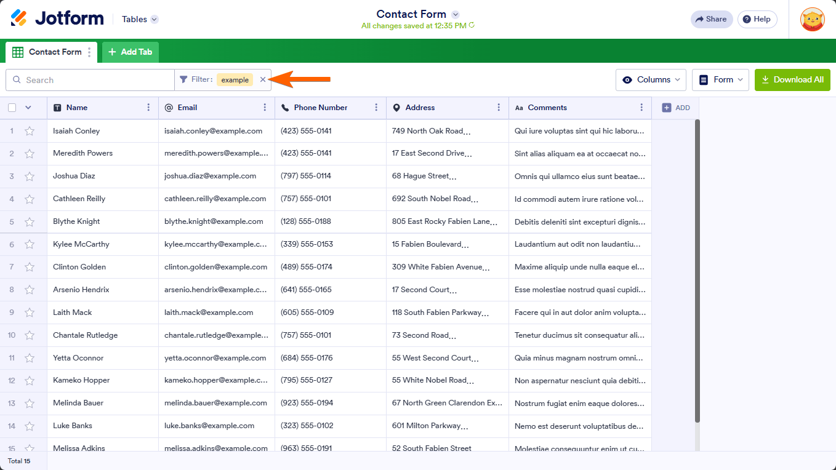Image resolution: width=836 pixels, height=470 pixels.
Task: Open Name column options menu
Action: (x=148, y=108)
